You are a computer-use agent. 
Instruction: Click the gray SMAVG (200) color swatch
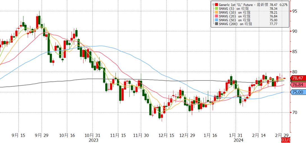pos(217,24)
